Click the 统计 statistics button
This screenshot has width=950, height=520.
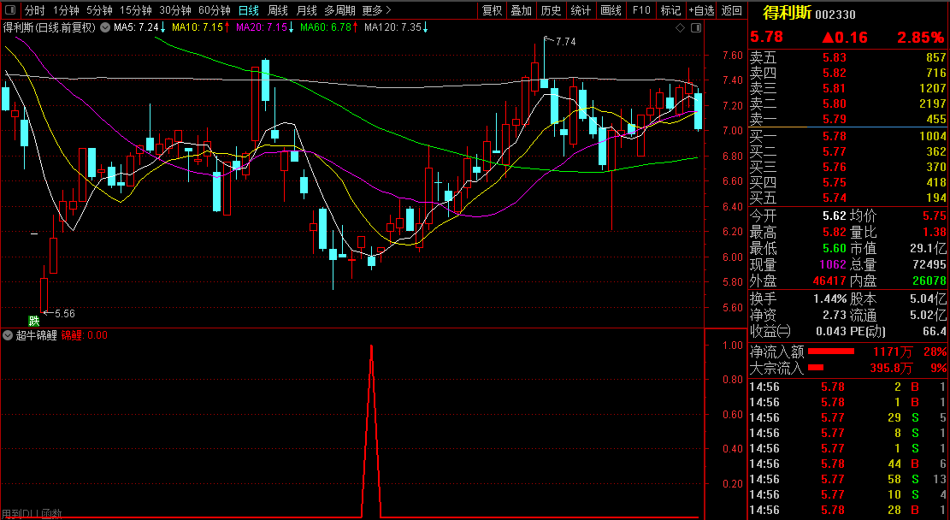click(581, 10)
